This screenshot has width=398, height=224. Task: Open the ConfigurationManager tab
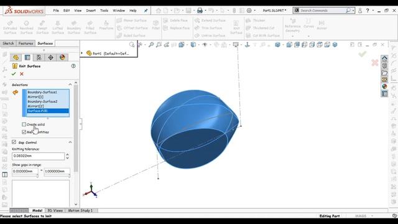click(39, 57)
